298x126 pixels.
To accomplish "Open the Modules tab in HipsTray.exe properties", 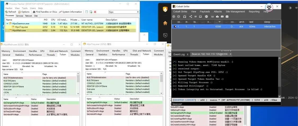I will [x=158, y=55].
